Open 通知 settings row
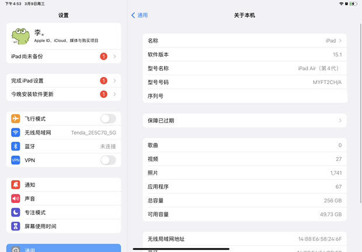This screenshot has height=252, width=362. coord(64,185)
